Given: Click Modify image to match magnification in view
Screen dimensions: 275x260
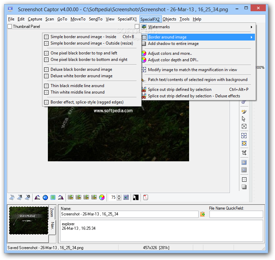Looking at the screenshot, I should tap(198, 70).
